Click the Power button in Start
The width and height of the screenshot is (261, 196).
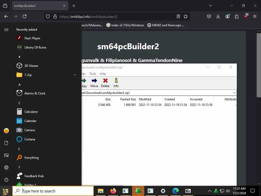(x=6, y=180)
